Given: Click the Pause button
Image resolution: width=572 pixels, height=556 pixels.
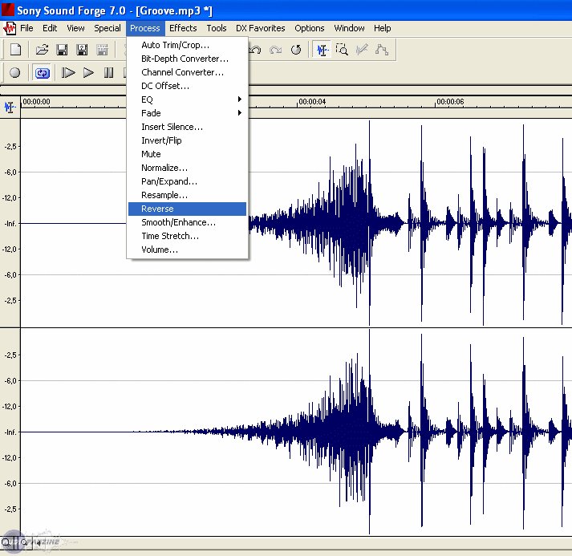Looking at the screenshot, I should (108, 72).
